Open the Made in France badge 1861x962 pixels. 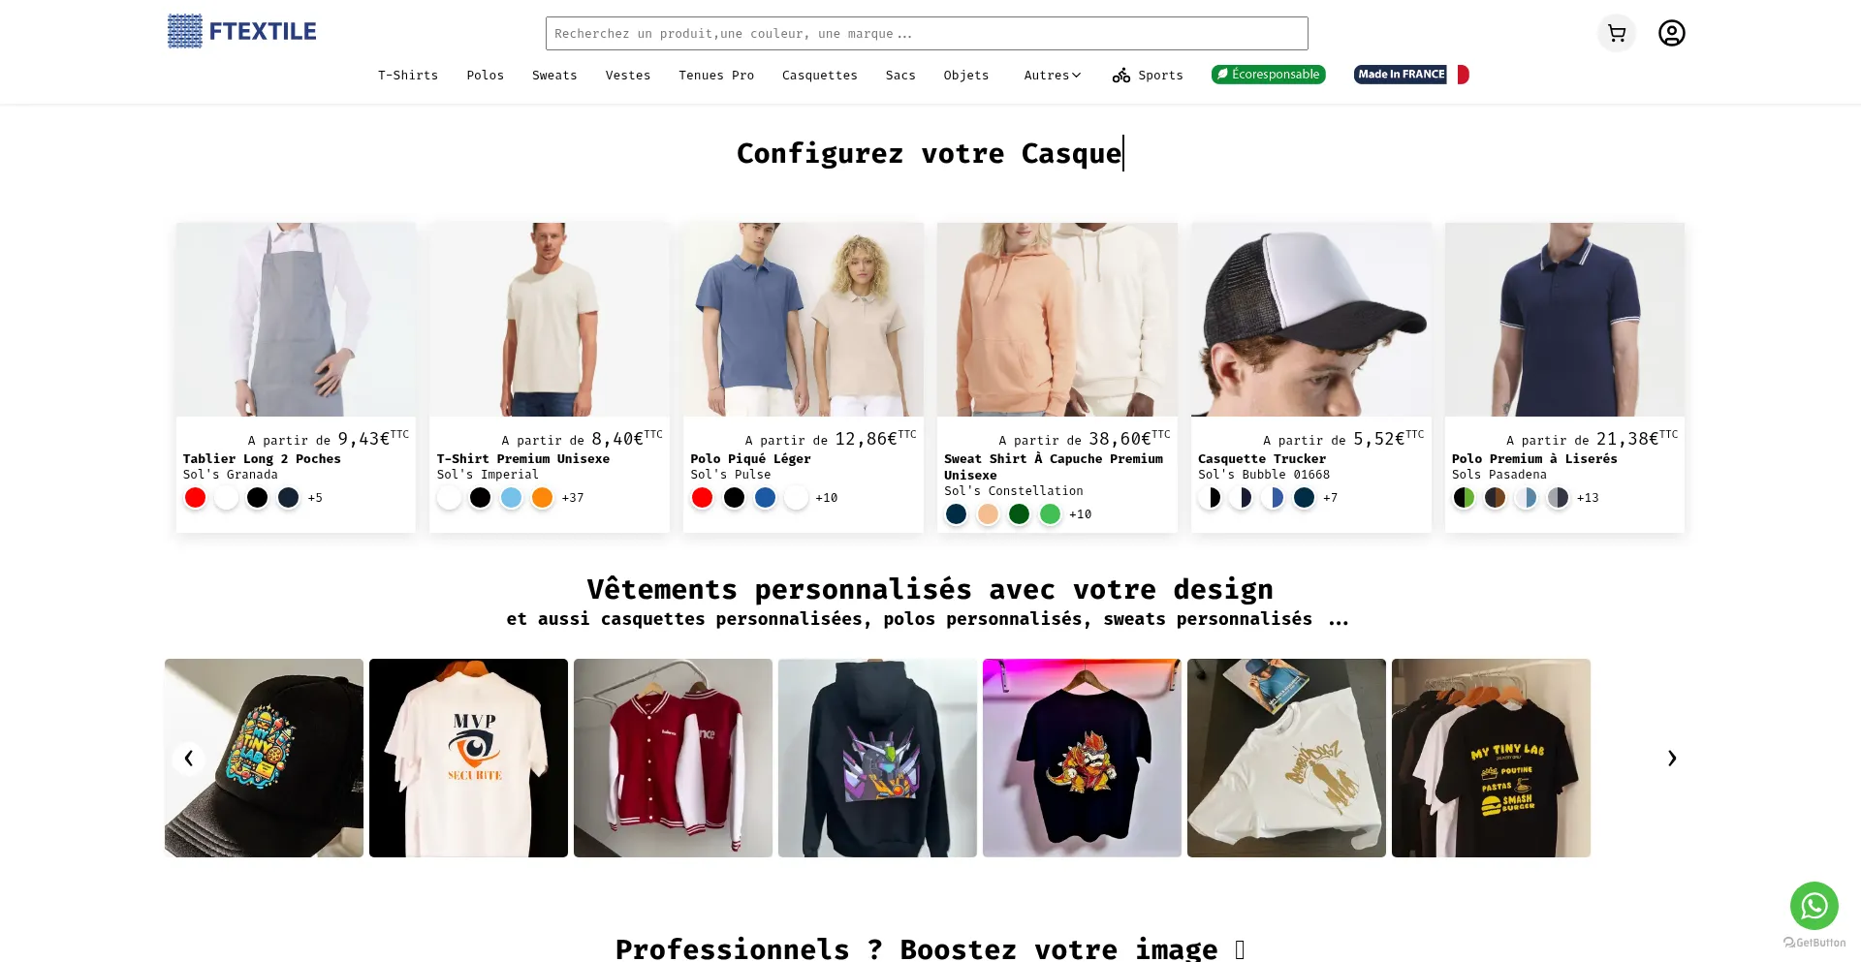pyautogui.click(x=1411, y=75)
